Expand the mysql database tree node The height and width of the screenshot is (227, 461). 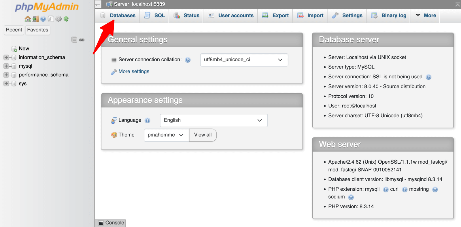coord(6,66)
